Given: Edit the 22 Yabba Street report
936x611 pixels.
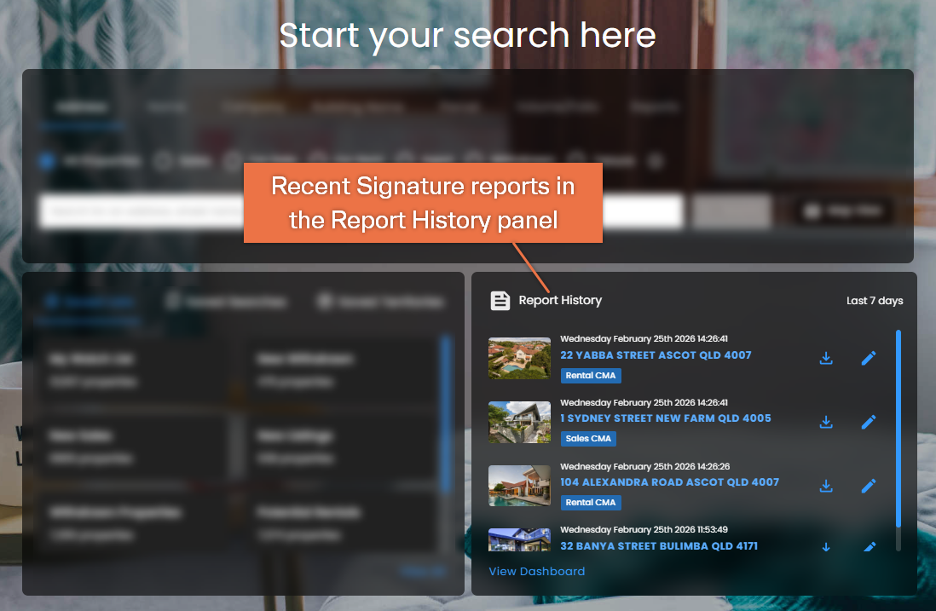Looking at the screenshot, I should (x=869, y=358).
